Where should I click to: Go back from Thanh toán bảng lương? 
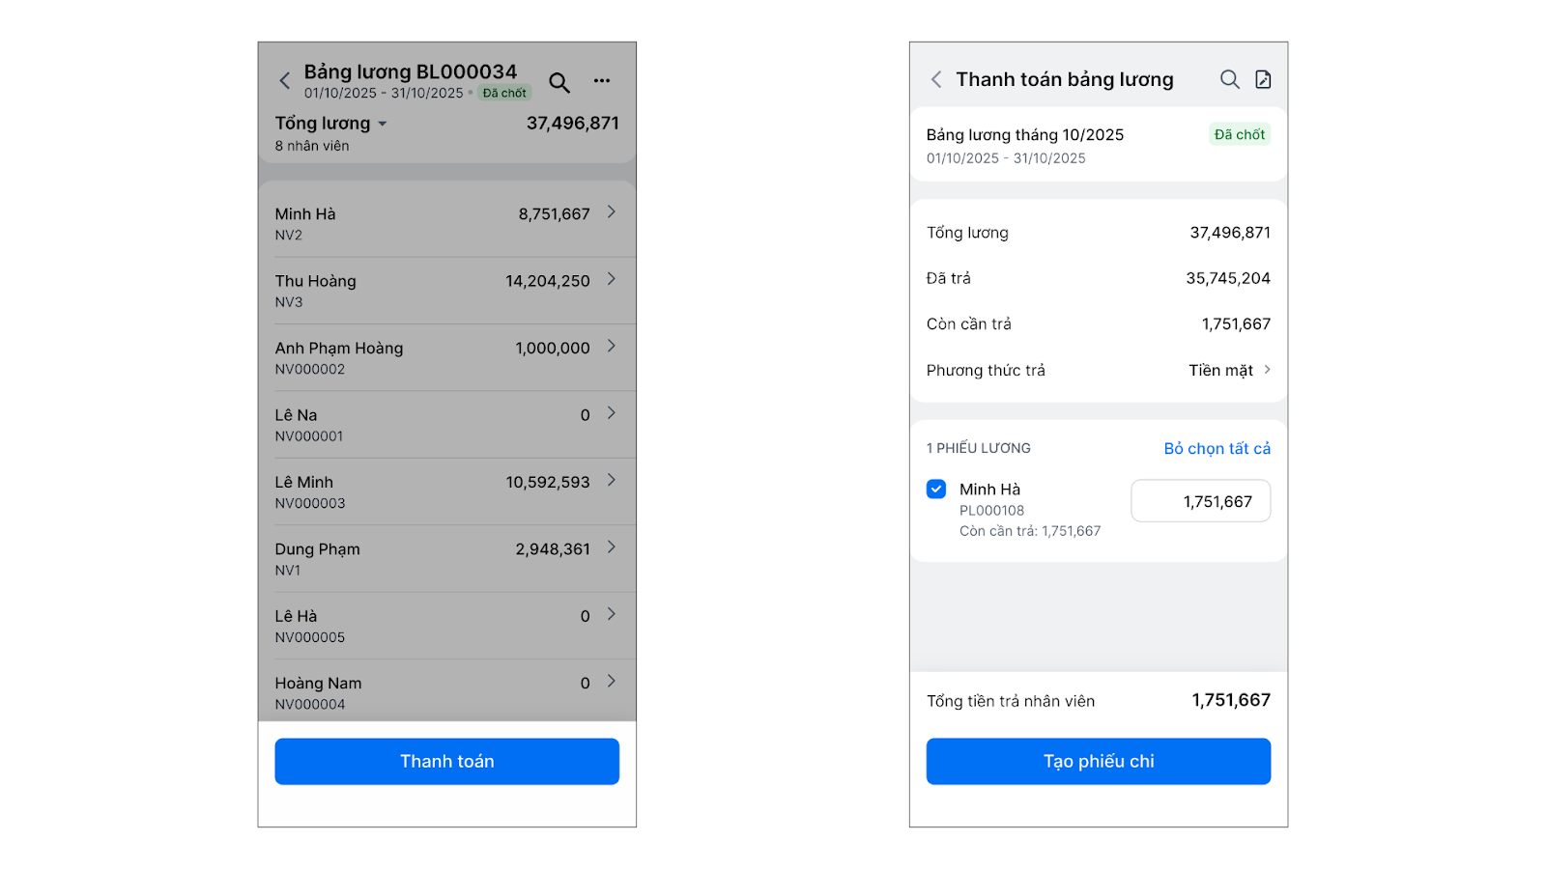coord(936,79)
